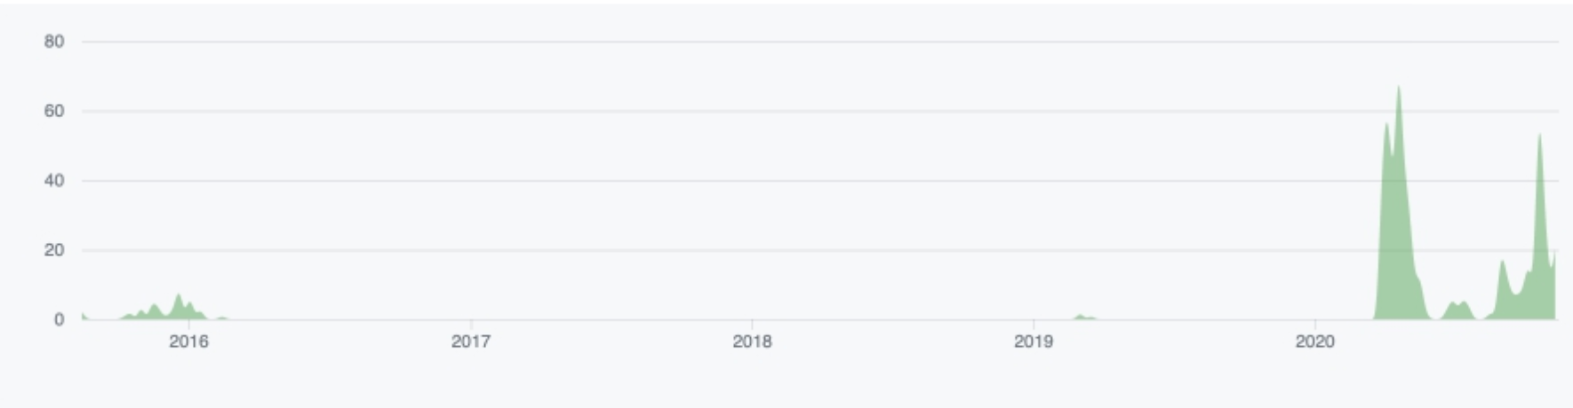Click the 2017 x-axis label
The width and height of the screenshot is (1573, 408).
470,341
